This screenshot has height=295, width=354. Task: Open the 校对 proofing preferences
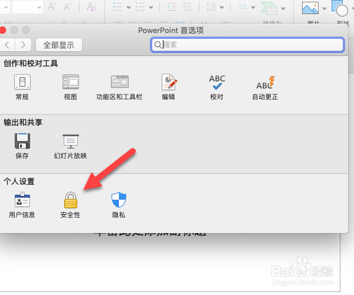point(217,87)
